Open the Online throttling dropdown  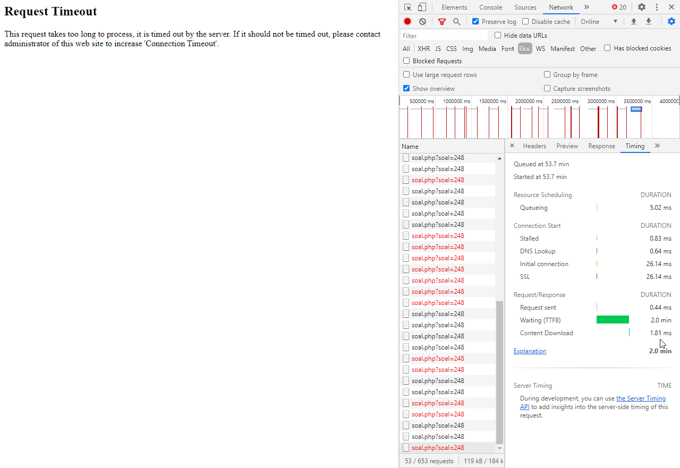tap(599, 22)
